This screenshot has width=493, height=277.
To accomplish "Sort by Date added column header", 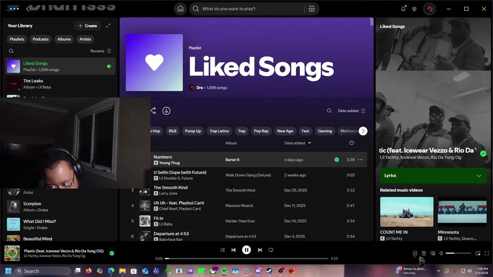I will click(x=298, y=143).
